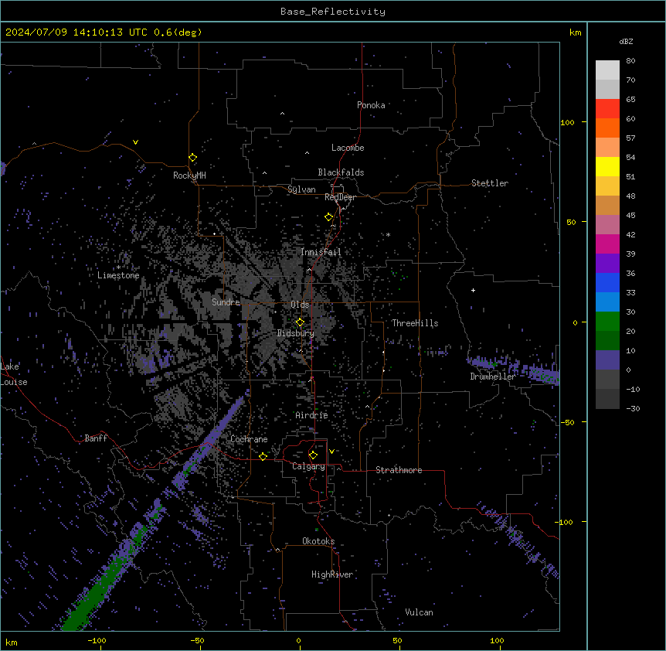Image resolution: width=666 pixels, height=651 pixels.
Task: Click the Didsbury town label
Action: [x=296, y=333]
